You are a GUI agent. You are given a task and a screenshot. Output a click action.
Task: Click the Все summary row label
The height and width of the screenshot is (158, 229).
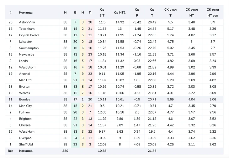11,151
